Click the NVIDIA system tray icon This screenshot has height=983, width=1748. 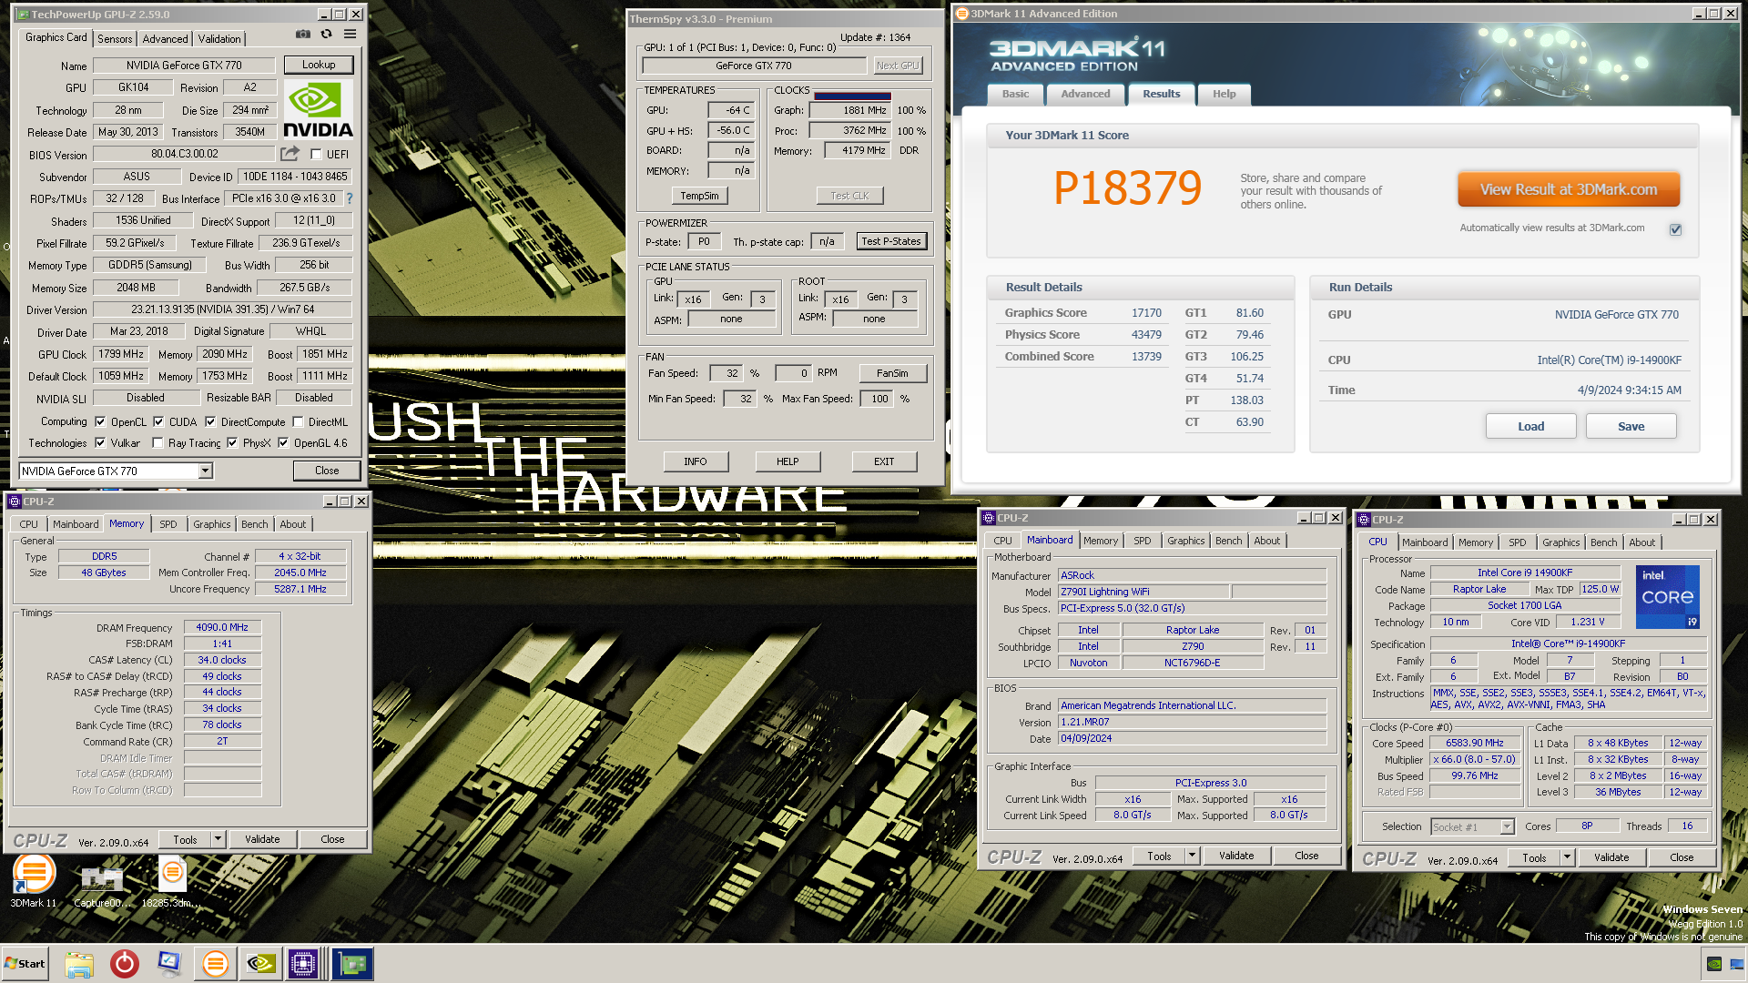1714,964
